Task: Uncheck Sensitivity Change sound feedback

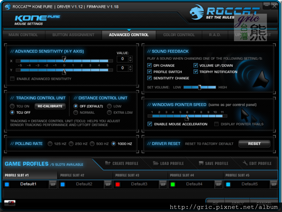Action: [x=149, y=78]
